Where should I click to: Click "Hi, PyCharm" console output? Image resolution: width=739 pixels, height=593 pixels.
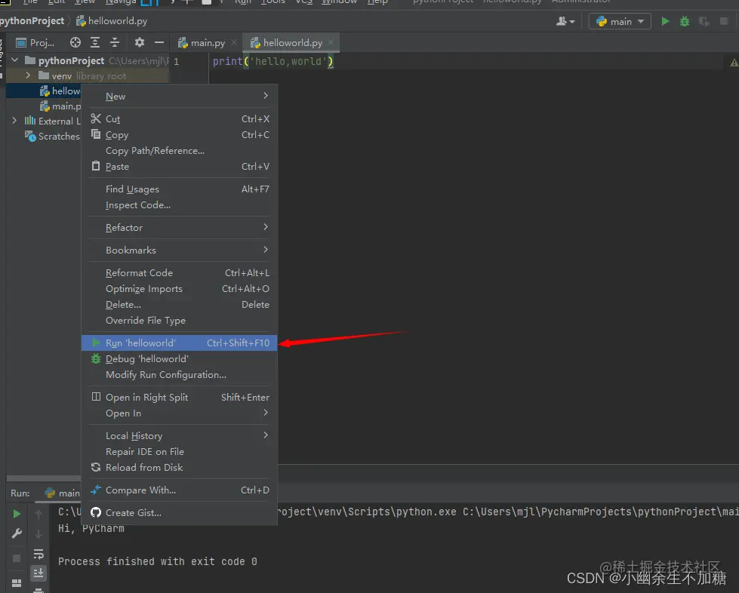[91, 528]
